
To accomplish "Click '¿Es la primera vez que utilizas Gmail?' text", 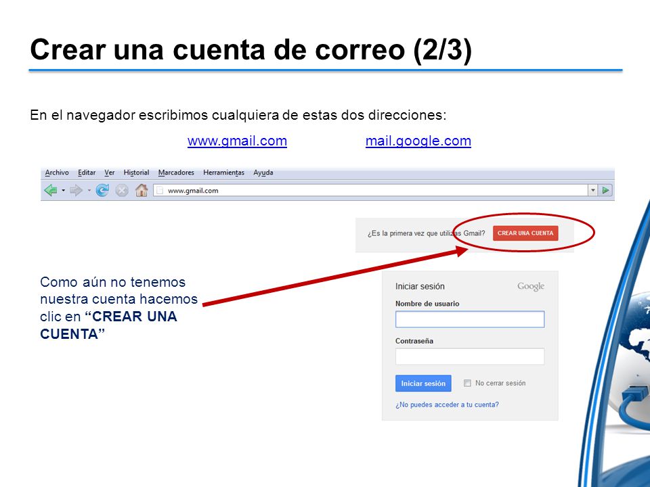I will 426,233.
